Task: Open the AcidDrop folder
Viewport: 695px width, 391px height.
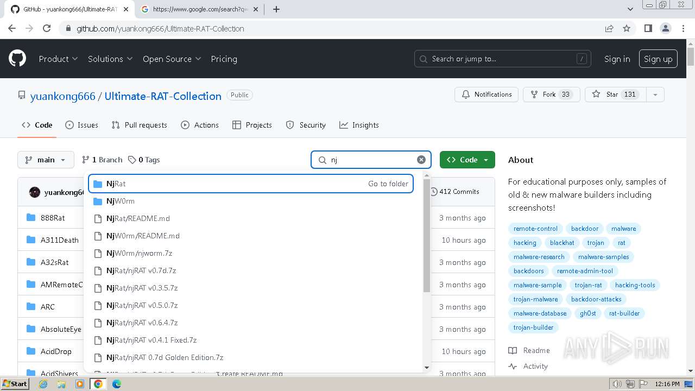Action: click(56, 351)
